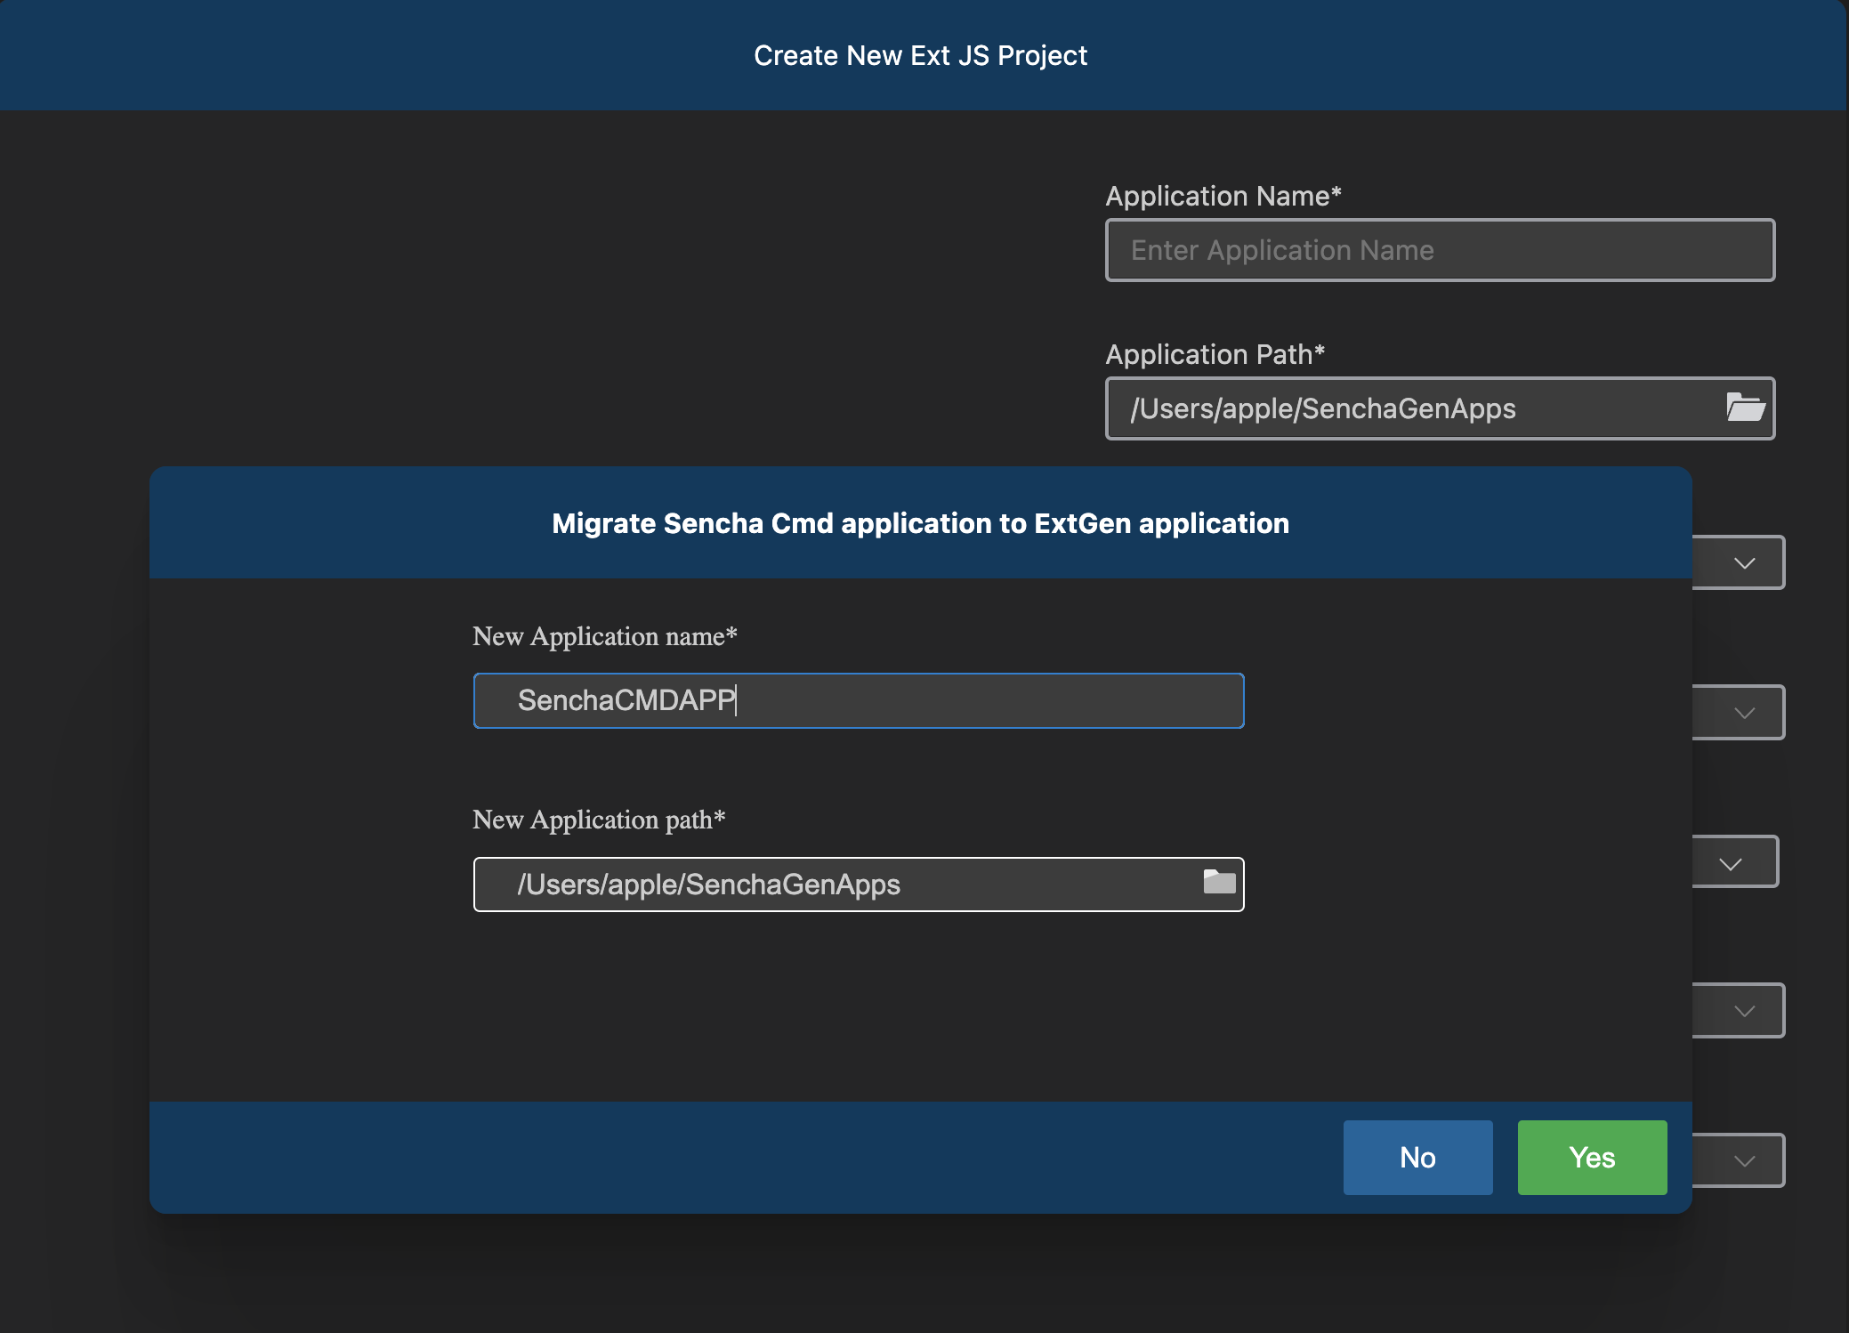Click the New Application path text field

836,885
